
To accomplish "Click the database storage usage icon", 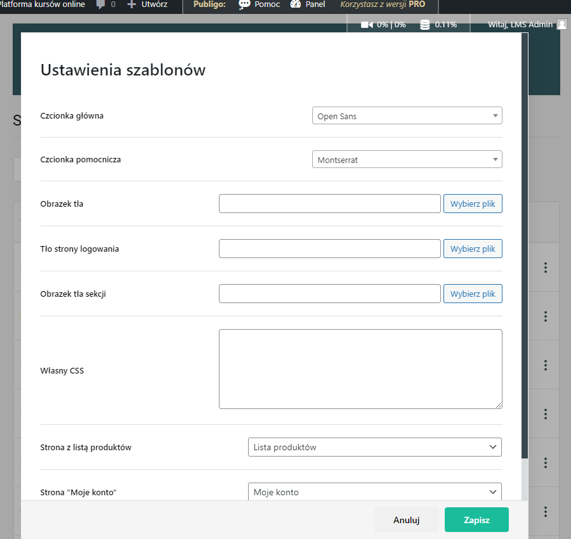I will click(x=425, y=25).
